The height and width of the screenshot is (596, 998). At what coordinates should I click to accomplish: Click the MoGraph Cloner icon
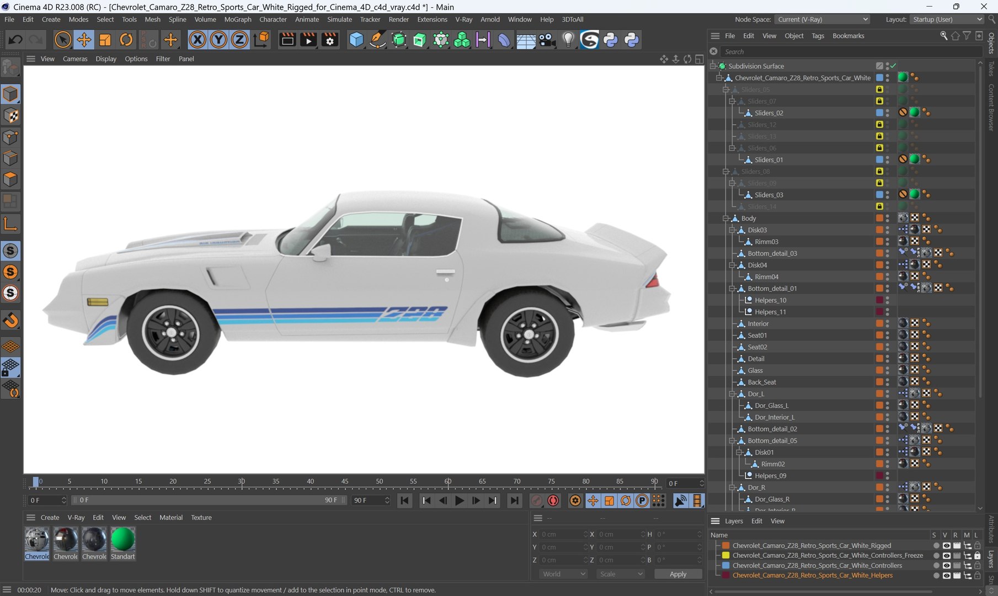(462, 40)
